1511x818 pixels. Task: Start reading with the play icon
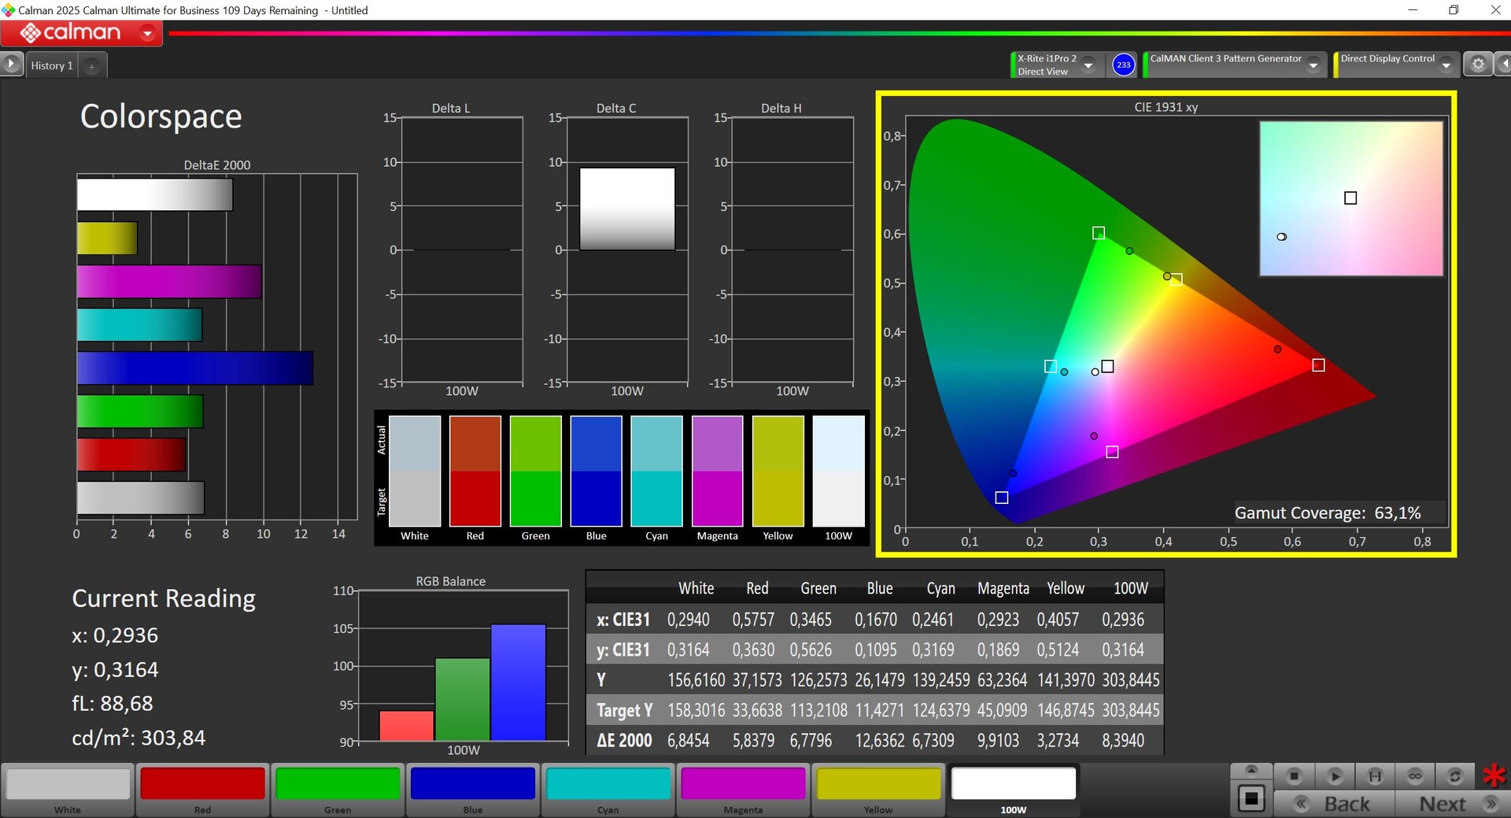[1335, 776]
